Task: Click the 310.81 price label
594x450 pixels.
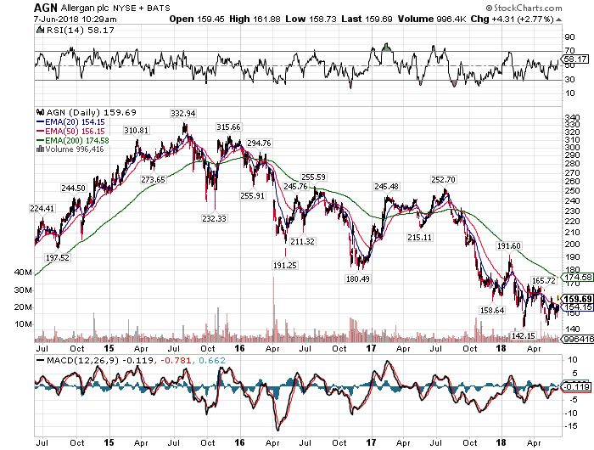Action: pyautogui.click(x=136, y=131)
